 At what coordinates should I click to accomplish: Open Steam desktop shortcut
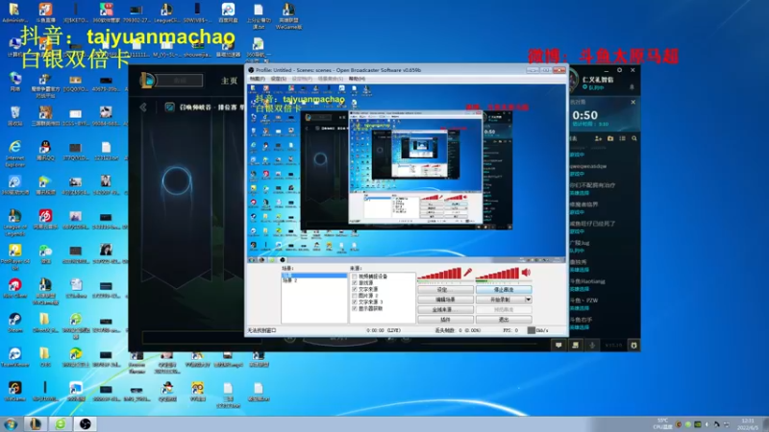point(14,324)
